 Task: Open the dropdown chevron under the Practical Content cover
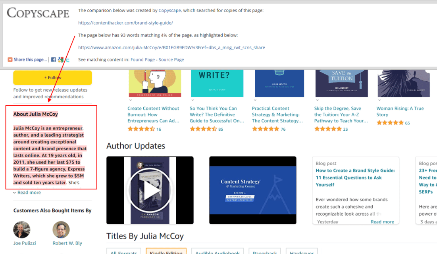(255, 100)
